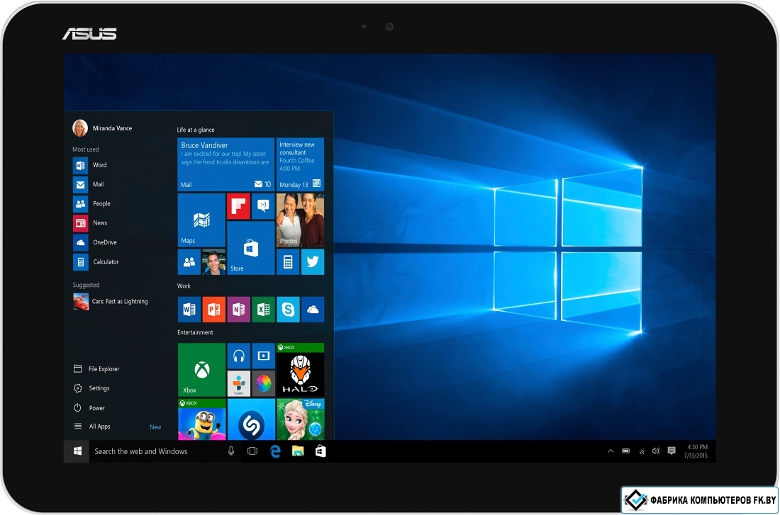780x515 pixels.
Task: Open the Store tile in Life at a glance
Action: coord(251,248)
